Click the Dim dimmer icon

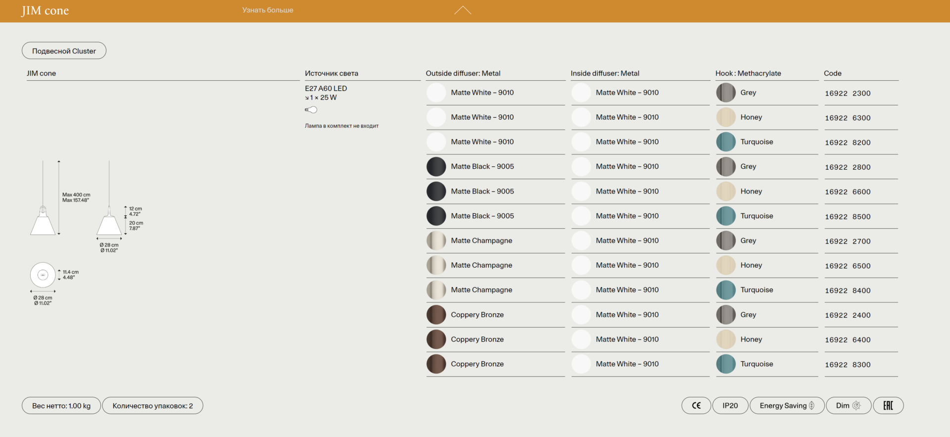coord(856,406)
